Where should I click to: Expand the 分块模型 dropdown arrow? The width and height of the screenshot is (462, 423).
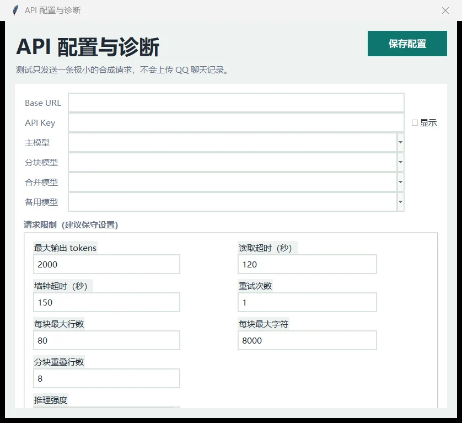400,162
